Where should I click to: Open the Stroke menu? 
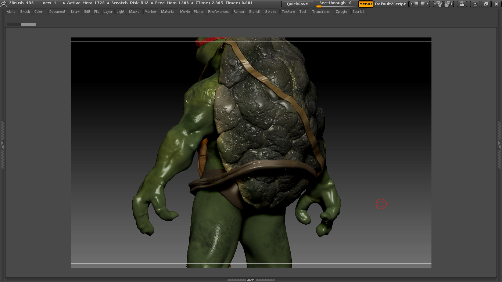pyautogui.click(x=271, y=12)
